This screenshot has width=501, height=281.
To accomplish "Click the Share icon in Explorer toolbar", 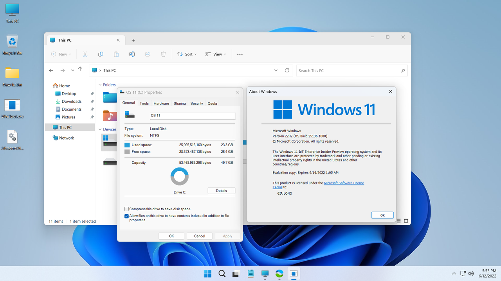I will [x=148, y=54].
